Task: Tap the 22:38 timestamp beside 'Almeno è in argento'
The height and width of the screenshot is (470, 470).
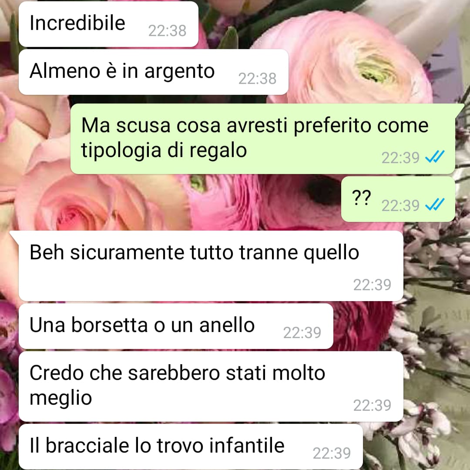Action: tap(257, 78)
